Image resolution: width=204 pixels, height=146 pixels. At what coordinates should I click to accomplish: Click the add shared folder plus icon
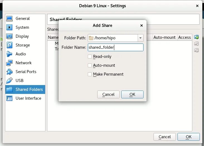(196, 37)
